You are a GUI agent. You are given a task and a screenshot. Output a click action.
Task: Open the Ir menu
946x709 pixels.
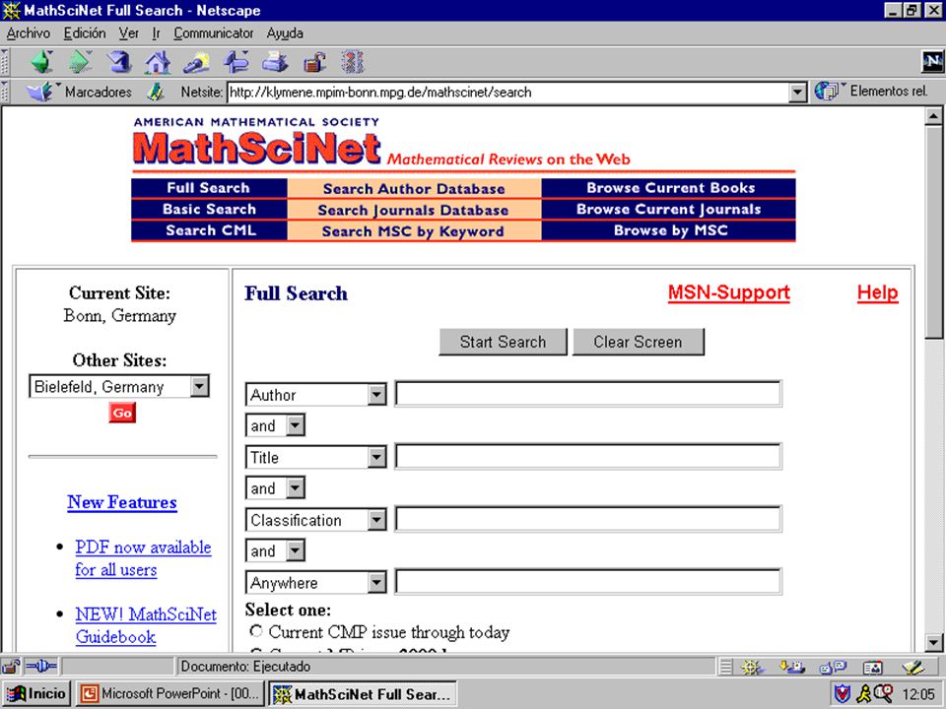tap(157, 33)
